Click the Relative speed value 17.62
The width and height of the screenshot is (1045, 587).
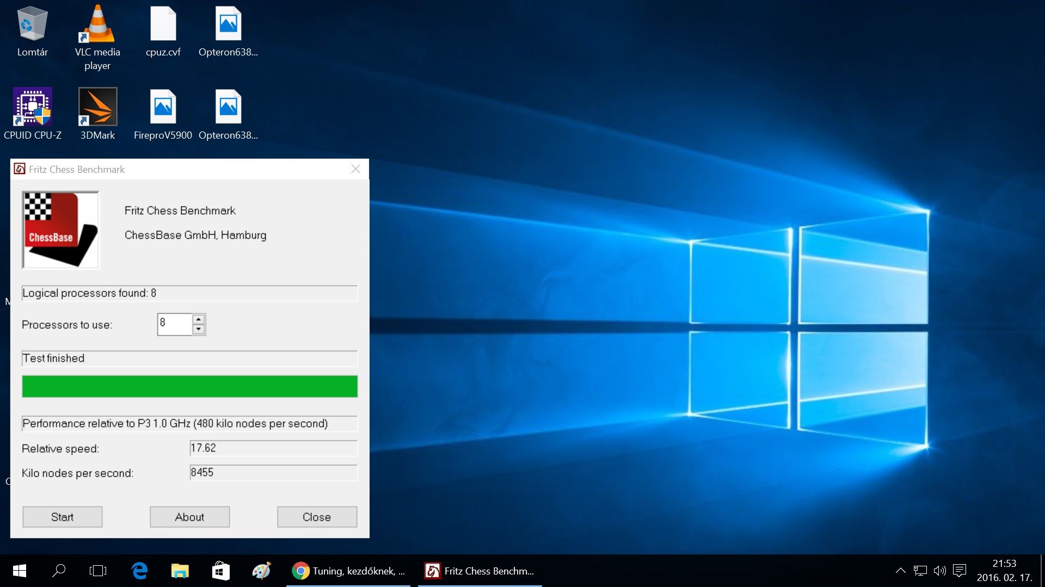(273, 448)
